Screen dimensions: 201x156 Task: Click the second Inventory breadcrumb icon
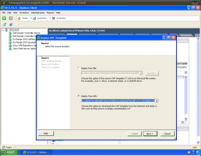[x=53, y=18]
